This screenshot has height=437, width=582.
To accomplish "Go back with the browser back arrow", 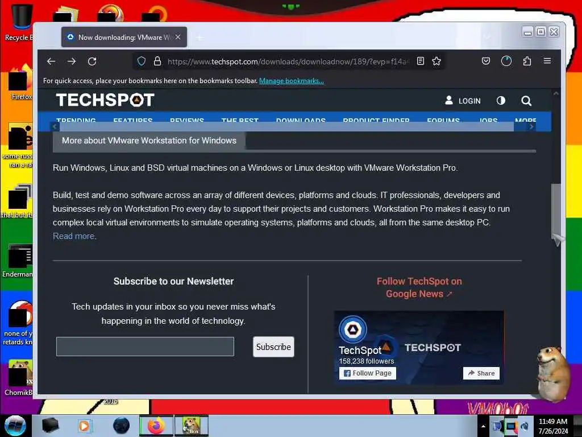I will coord(51,61).
